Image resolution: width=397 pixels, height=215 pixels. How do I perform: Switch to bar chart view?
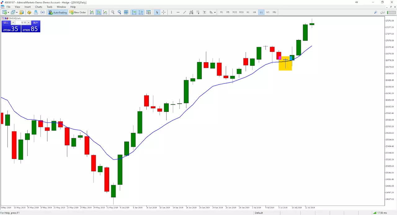click(x=92, y=12)
